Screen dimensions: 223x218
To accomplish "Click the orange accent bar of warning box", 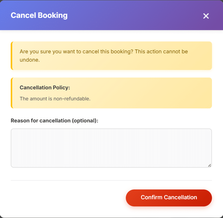I will [12, 56].
